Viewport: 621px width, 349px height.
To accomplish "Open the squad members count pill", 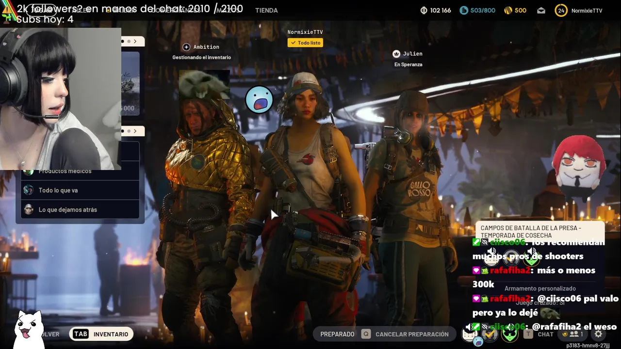I will point(572,334).
